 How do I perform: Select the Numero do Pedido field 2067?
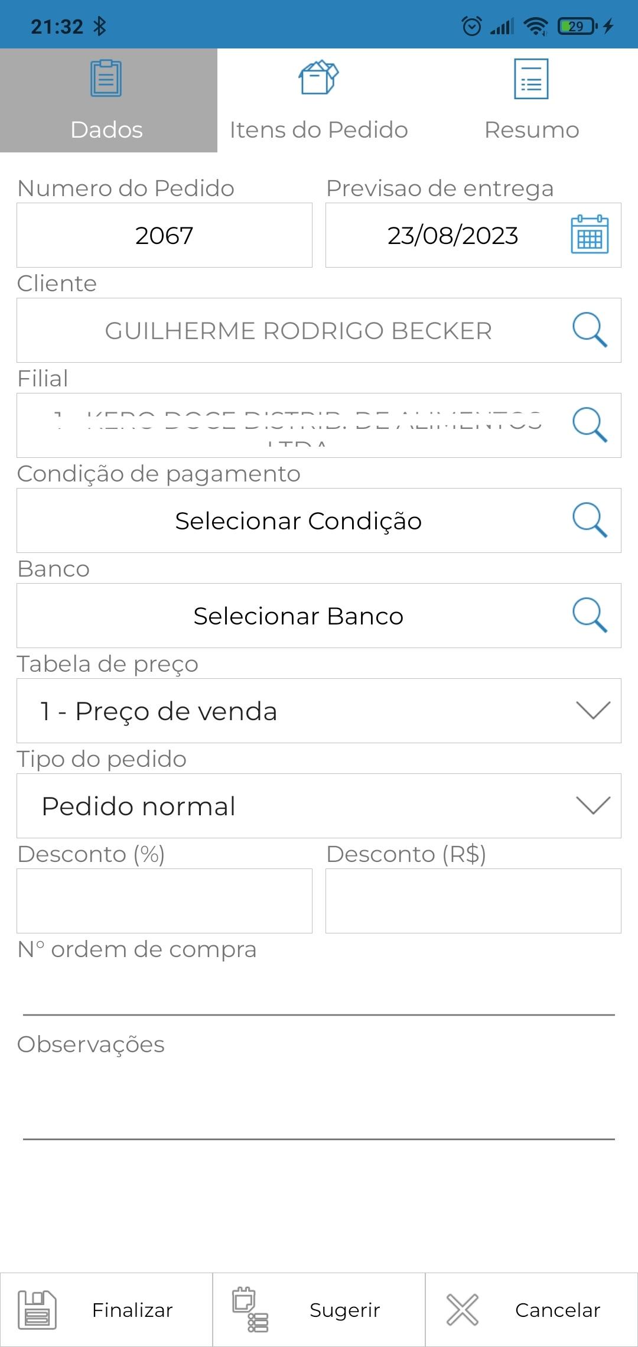point(164,235)
